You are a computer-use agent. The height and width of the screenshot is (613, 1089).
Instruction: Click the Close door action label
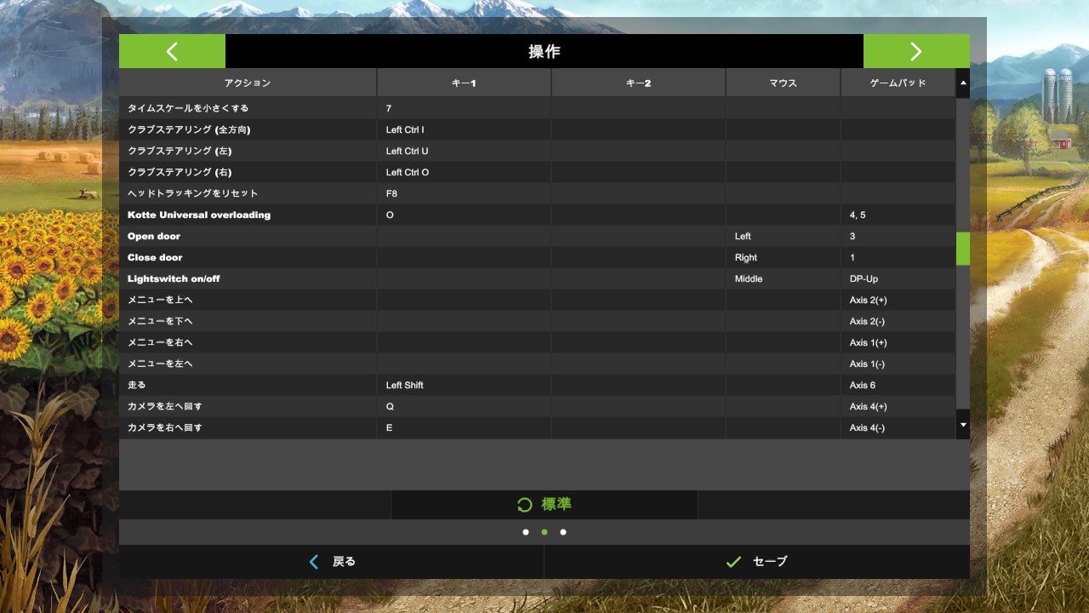[155, 257]
